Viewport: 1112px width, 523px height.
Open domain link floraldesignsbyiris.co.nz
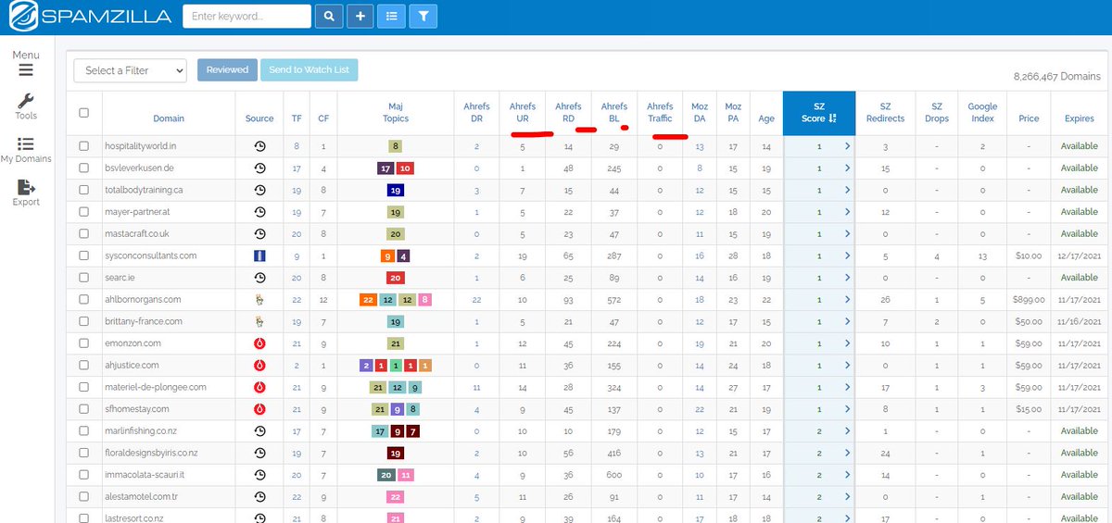click(x=152, y=453)
